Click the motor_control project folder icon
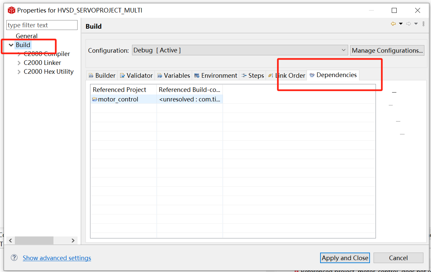Image resolution: width=431 pixels, height=272 pixels. [95, 99]
